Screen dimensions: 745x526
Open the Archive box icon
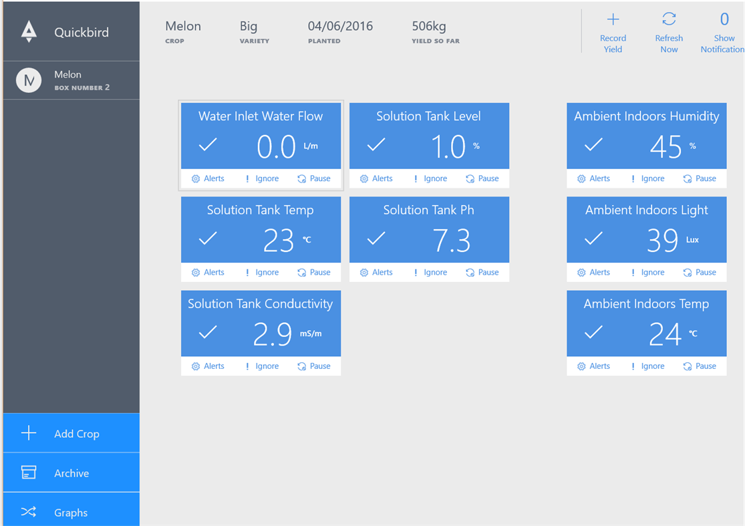click(29, 473)
